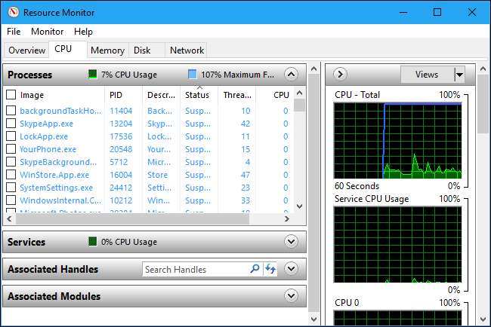Click the blue Maximum Frequency indicator square
491x327 pixels.
(192, 75)
